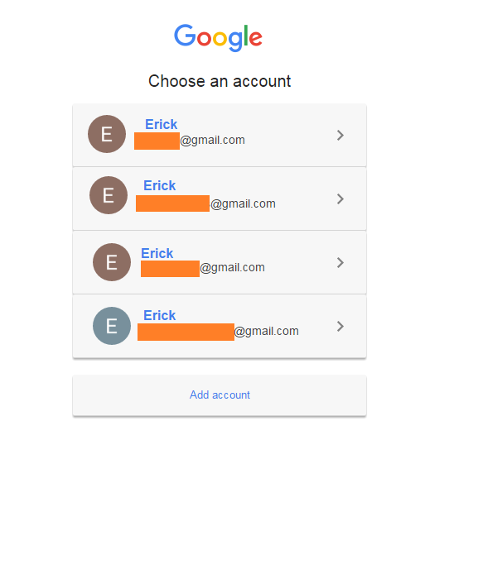Click the first account's @gmail.com text
The image size is (502, 574).
(213, 141)
